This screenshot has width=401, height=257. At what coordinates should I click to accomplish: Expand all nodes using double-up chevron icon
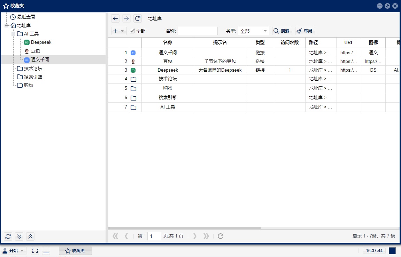pyautogui.click(x=30, y=236)
